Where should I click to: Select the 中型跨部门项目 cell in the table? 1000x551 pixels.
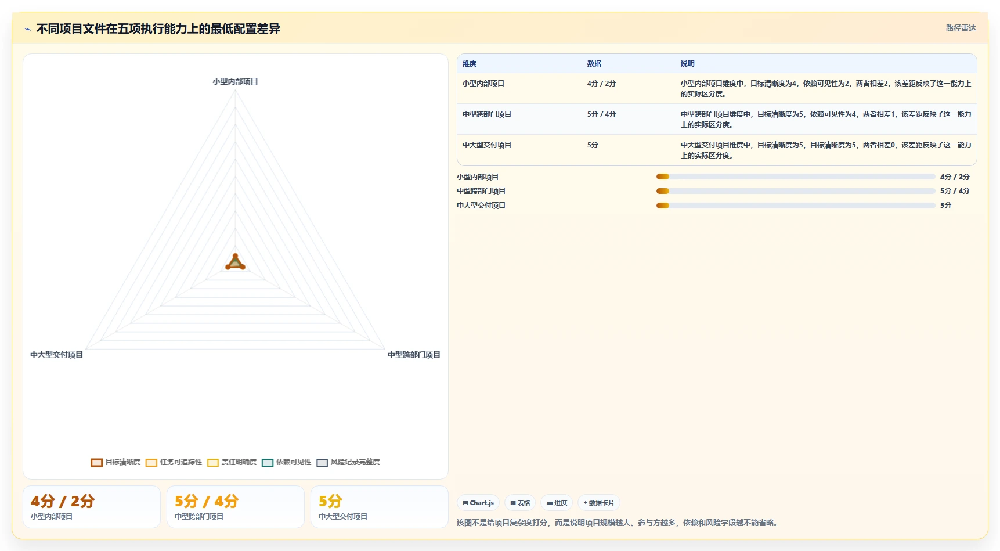tap(487, 114)
